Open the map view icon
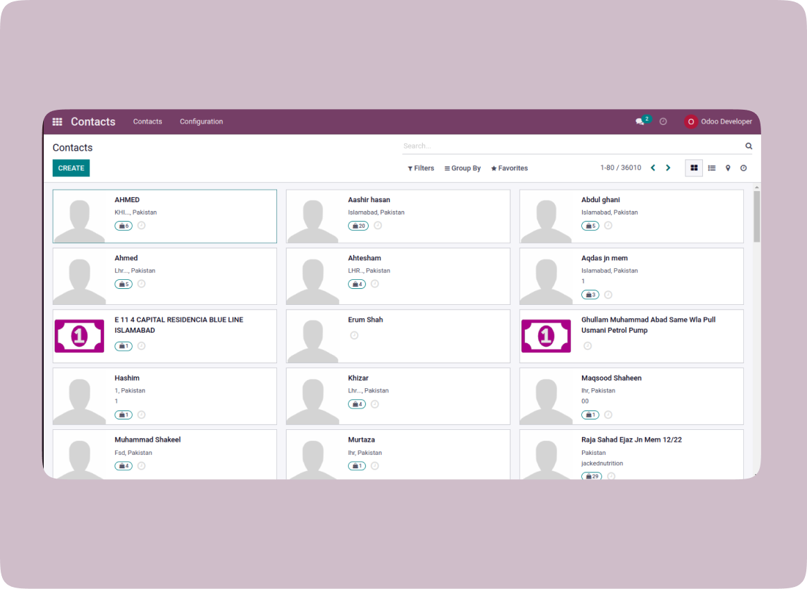This screenshot has height=589, width=807. tap(728, 168)
